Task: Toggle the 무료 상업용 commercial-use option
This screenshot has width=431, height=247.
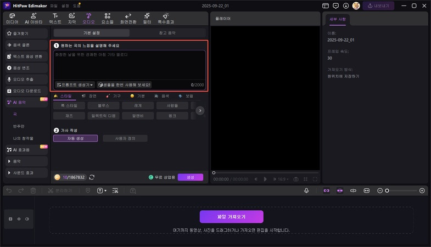Action: (161, 177)
